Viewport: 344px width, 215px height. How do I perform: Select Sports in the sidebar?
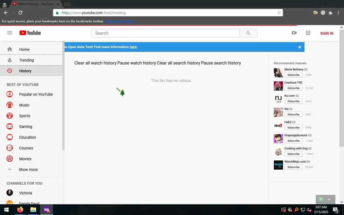click(31, 116)
